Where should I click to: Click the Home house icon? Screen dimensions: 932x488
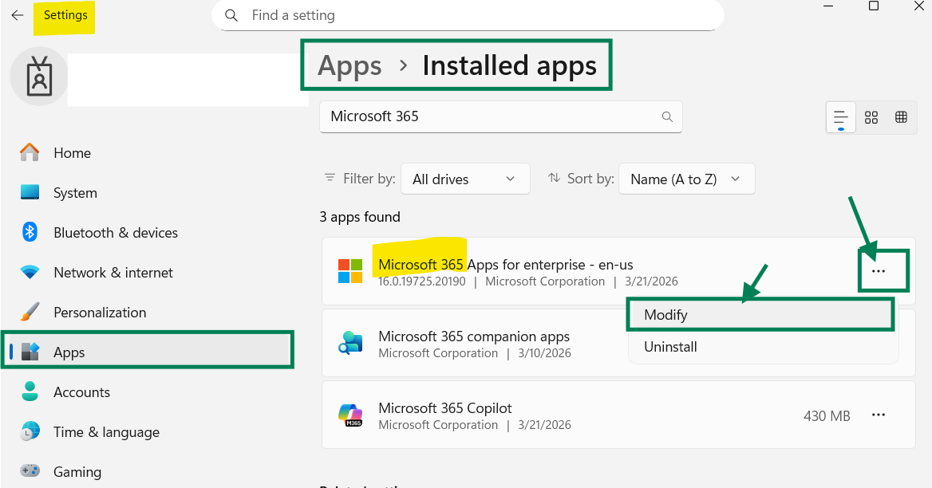[x=30, y=152]
